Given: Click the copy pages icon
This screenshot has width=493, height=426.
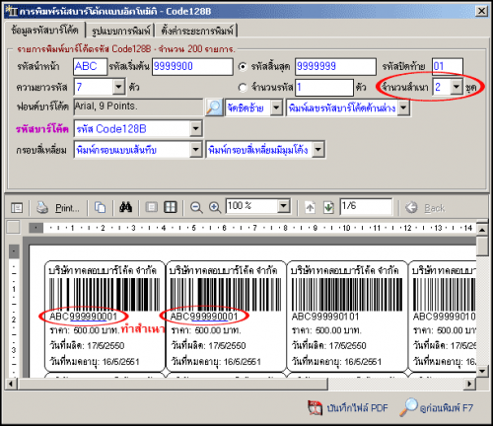Looking at the screenshot, I should click(x=100, y=207).
